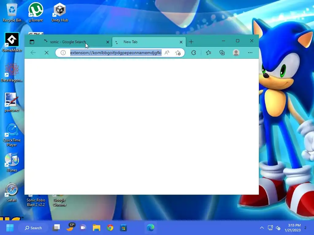Switch to the "sonic - Google Search" tab
Viewport: 314px width, 235px height.
(x=76, y=42)
